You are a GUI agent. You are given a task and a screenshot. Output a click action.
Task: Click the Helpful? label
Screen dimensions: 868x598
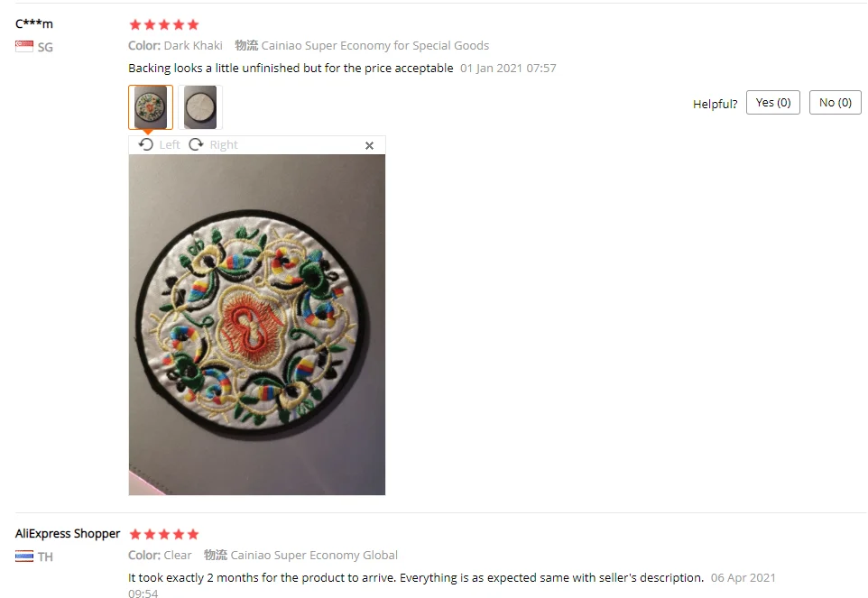tap(715, 104)
